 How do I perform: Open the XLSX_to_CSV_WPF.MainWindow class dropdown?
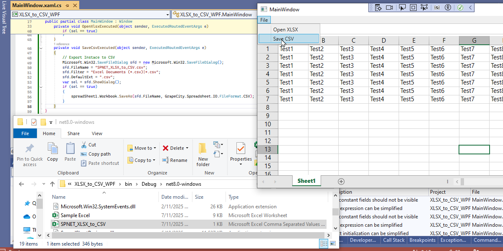click(x=214, y=14)
